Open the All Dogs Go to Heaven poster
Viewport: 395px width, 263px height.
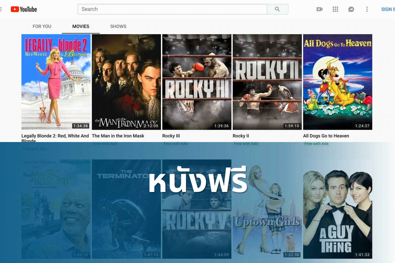(x=338, y=82)
